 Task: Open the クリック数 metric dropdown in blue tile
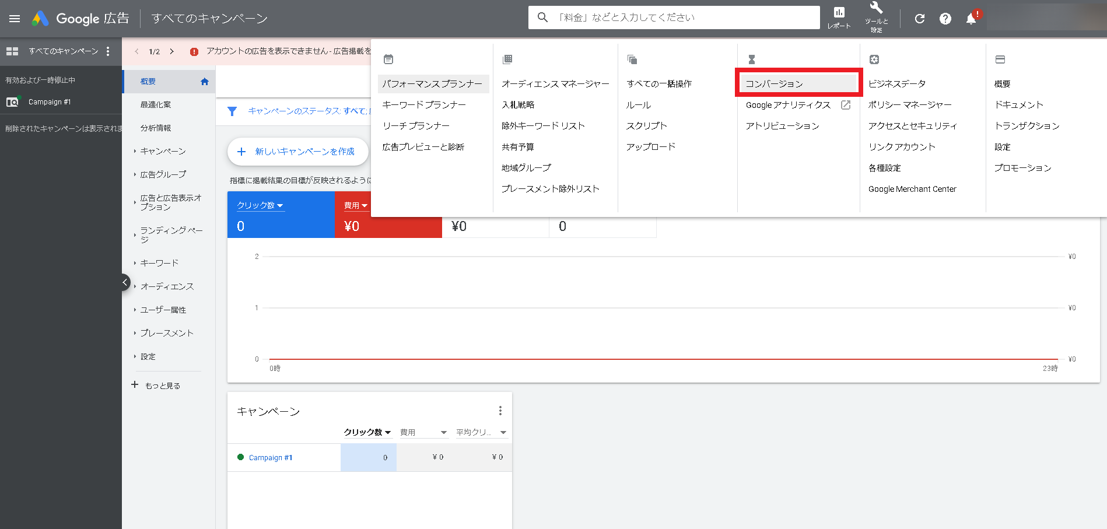coord(260,205)
